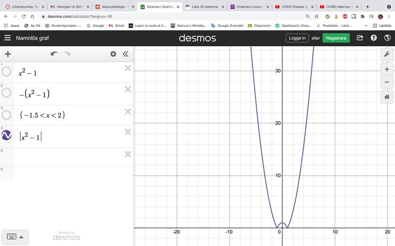Open the hamburger menu for saved graphs

click(7, 38)
